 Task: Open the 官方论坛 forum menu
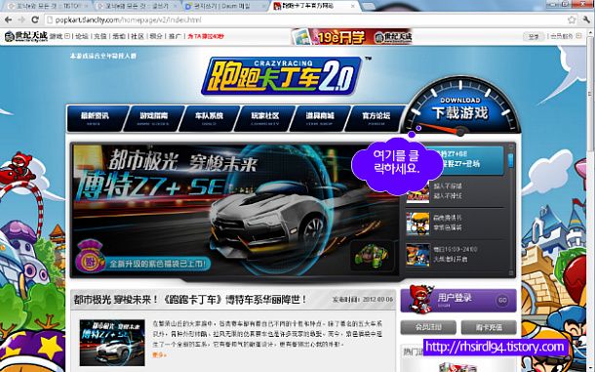point(376,118)
